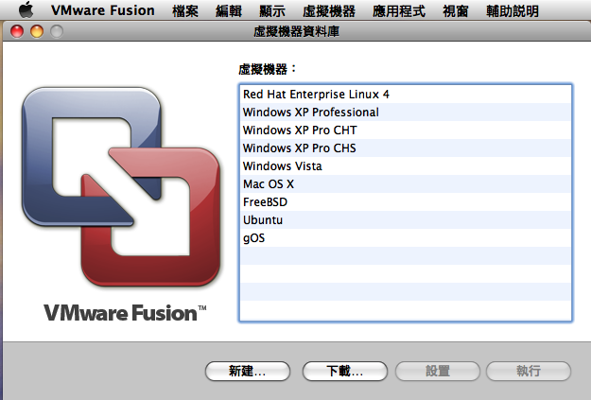Click the gray zoom button in title bar
Screen dimensions: 591x400
point(57,31)
